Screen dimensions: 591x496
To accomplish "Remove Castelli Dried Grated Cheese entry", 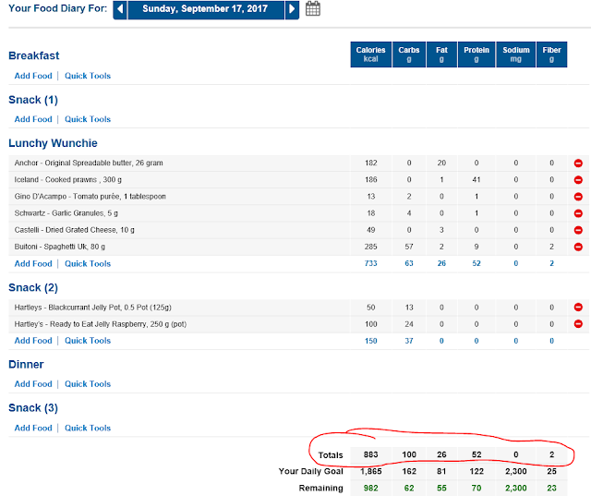I will tap(578, 230).
